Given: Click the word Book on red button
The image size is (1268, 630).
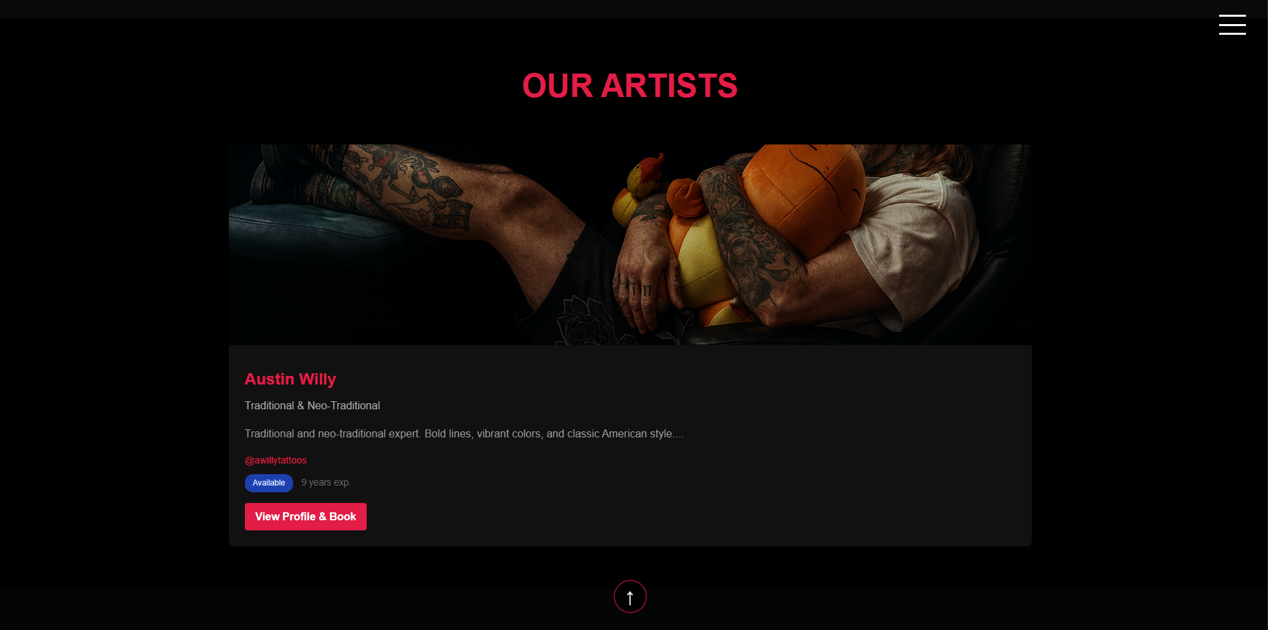Looking at the screenshot, I should [x=343, y=516].
